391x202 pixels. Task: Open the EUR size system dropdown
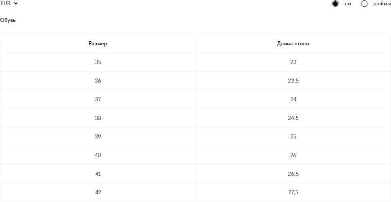10,4
